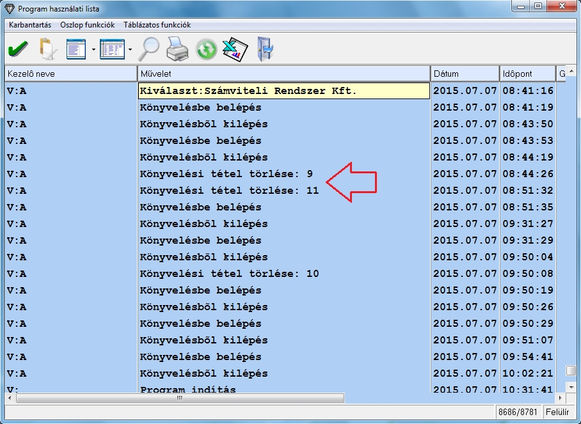Open the Táblázatos funkciók menu
The image size is (581, 424).
(157, 25)
